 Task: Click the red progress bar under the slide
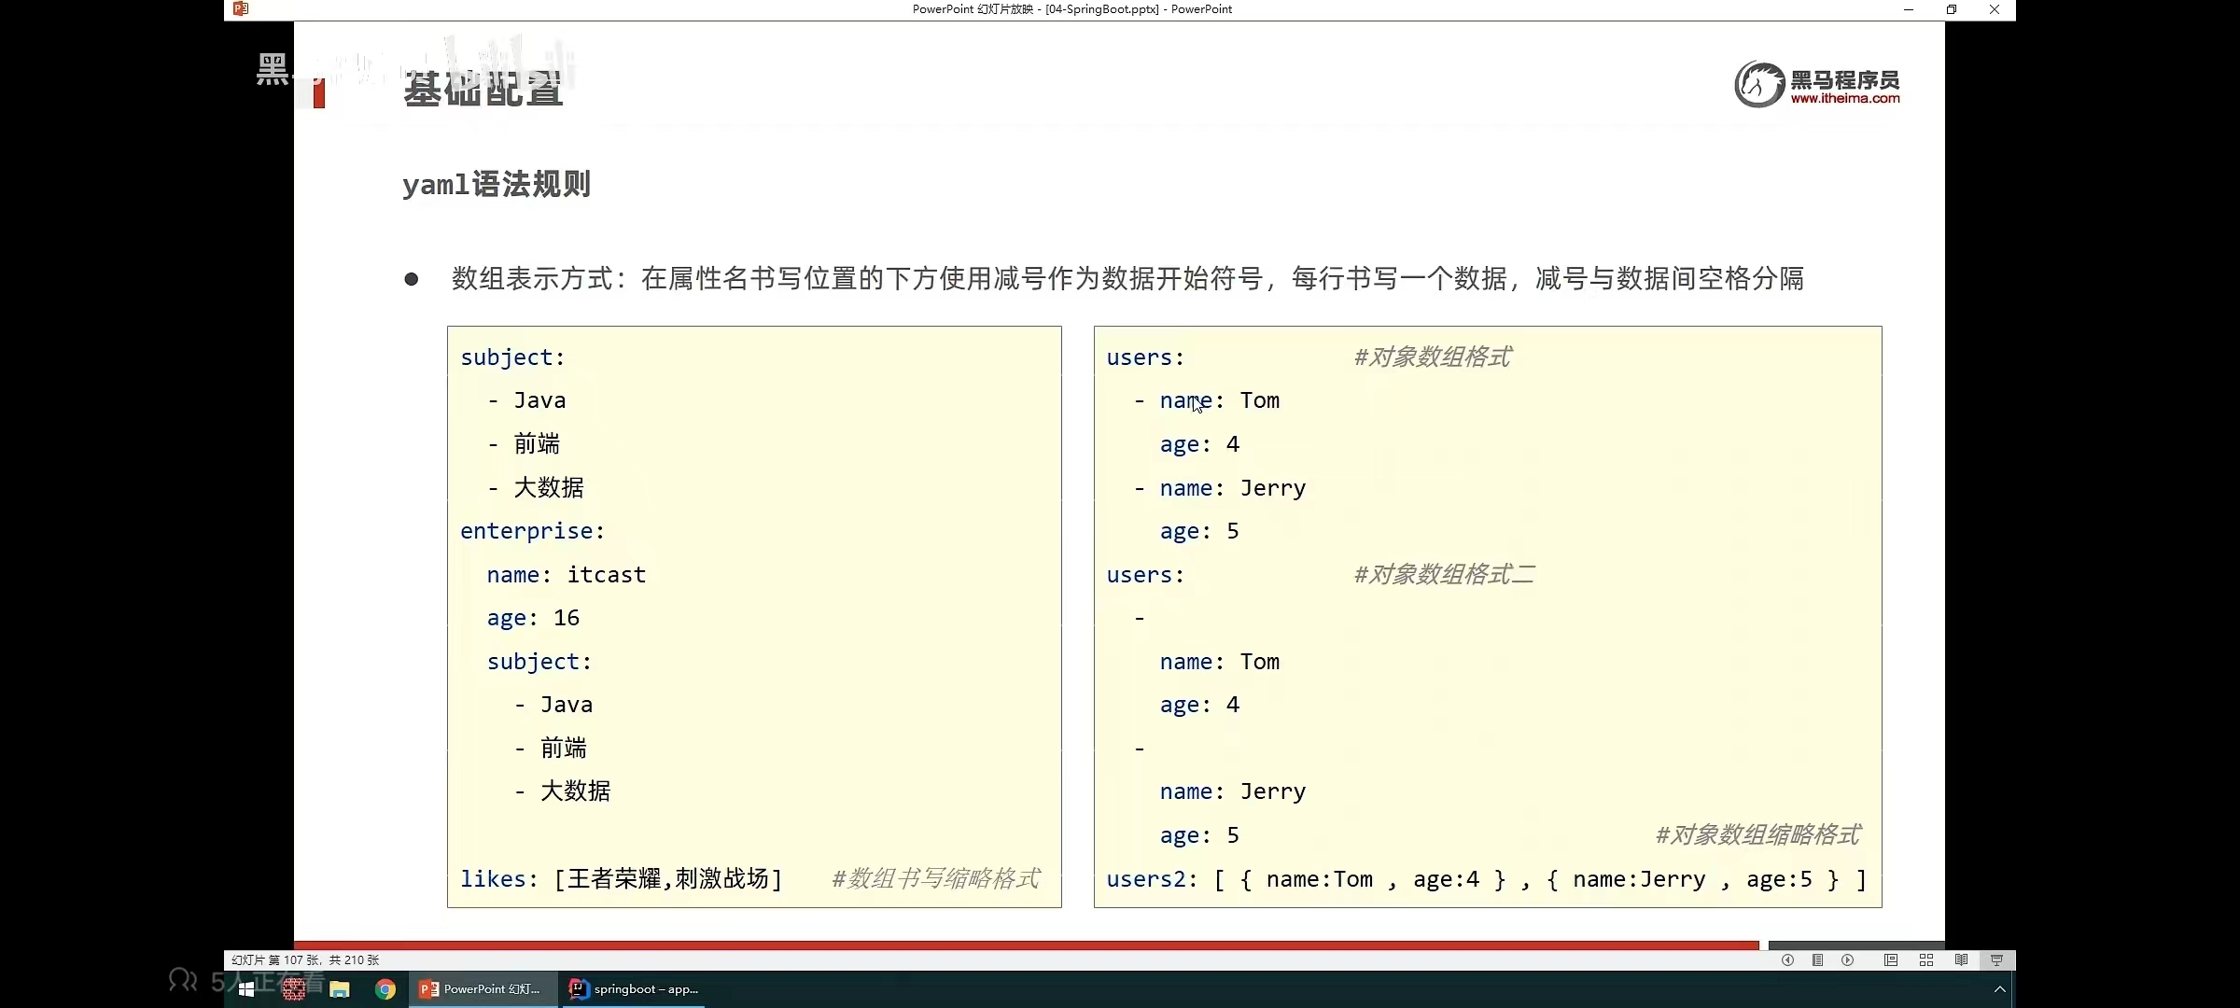pos(1027,945)
